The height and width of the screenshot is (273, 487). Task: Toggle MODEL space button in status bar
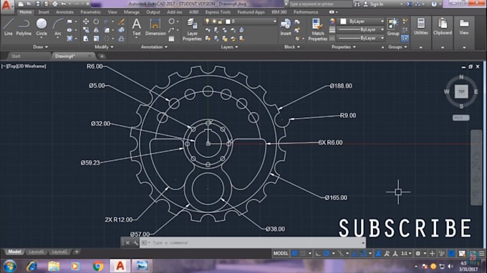click(x=281, y=254)
